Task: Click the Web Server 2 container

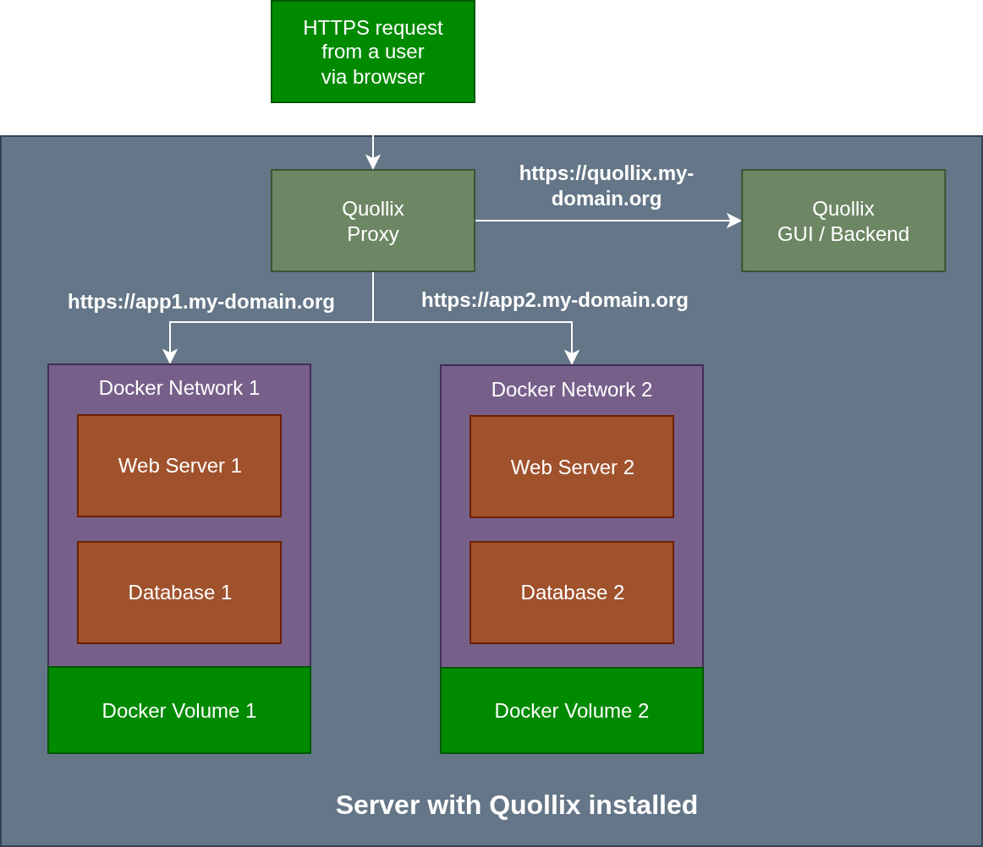Action: coord(572,467)
